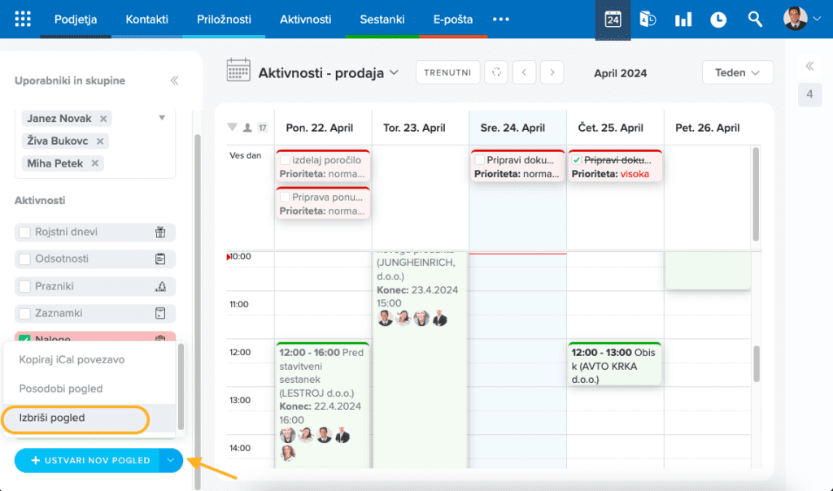Viewport: 833px width, 491px height.
Task: Click the Ustvari nov pogled button
Action: (88, 460)
